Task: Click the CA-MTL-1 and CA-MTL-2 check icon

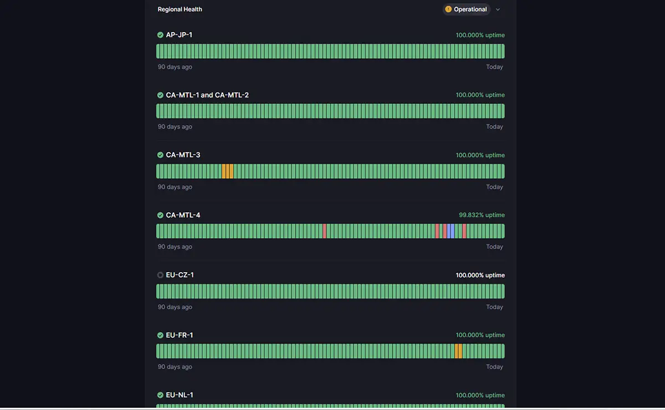Action: point(160,95)
